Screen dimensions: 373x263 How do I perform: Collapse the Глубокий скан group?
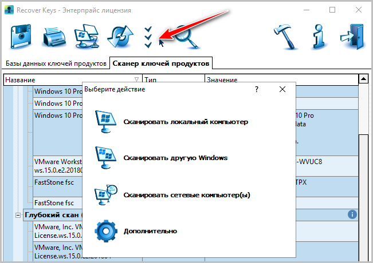18,216
